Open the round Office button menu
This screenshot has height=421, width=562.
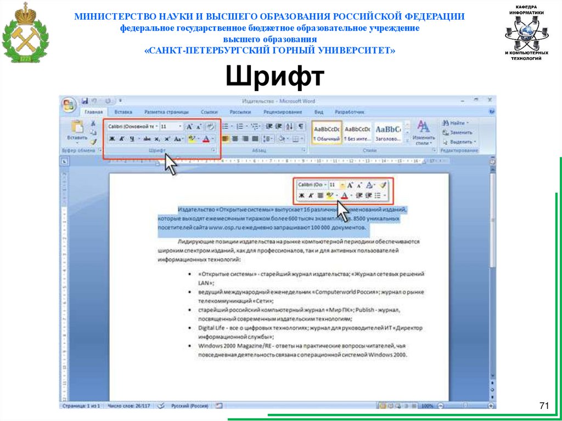69,105
